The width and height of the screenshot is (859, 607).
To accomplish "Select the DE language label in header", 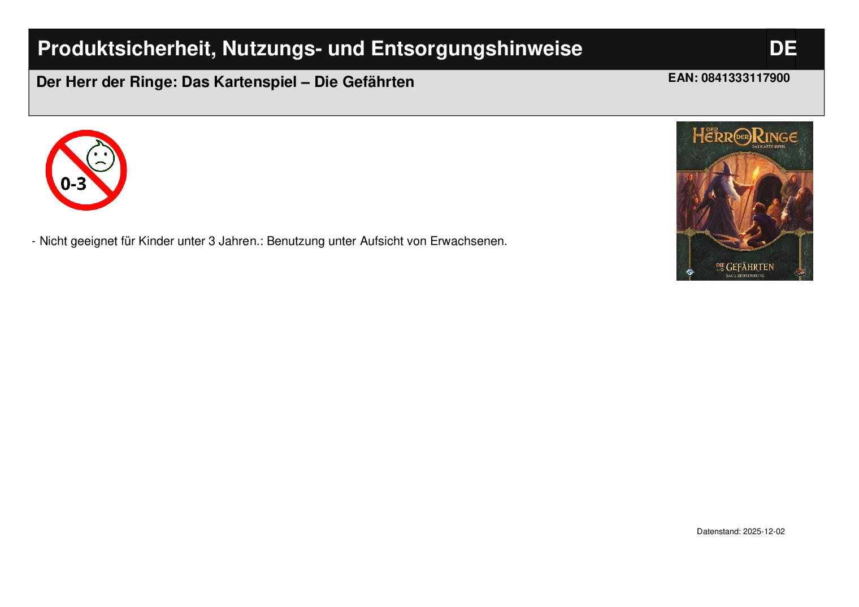I will click(782, 49).
